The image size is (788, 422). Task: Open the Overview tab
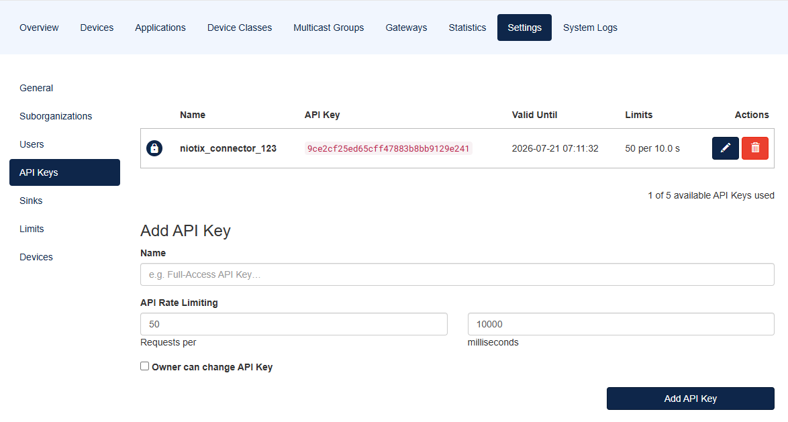[x=39, y=28]
